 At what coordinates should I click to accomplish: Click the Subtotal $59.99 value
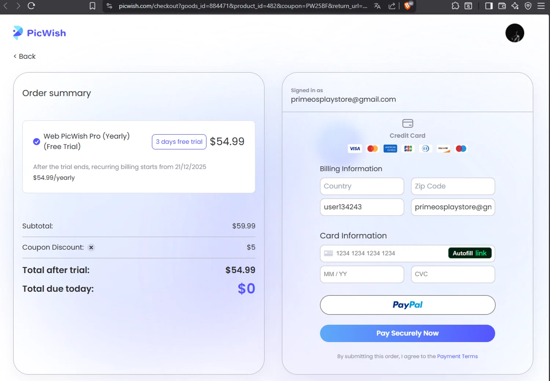244,226
